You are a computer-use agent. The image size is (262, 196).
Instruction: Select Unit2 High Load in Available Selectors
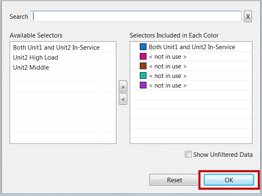[x=36, y=58]
